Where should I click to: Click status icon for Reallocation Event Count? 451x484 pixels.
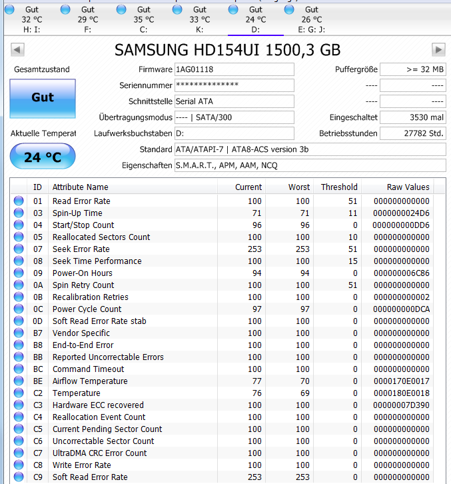click(19, 417)
